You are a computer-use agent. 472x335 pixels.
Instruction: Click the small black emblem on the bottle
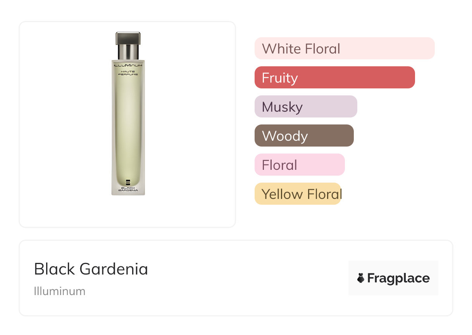(x=128, y=182)
